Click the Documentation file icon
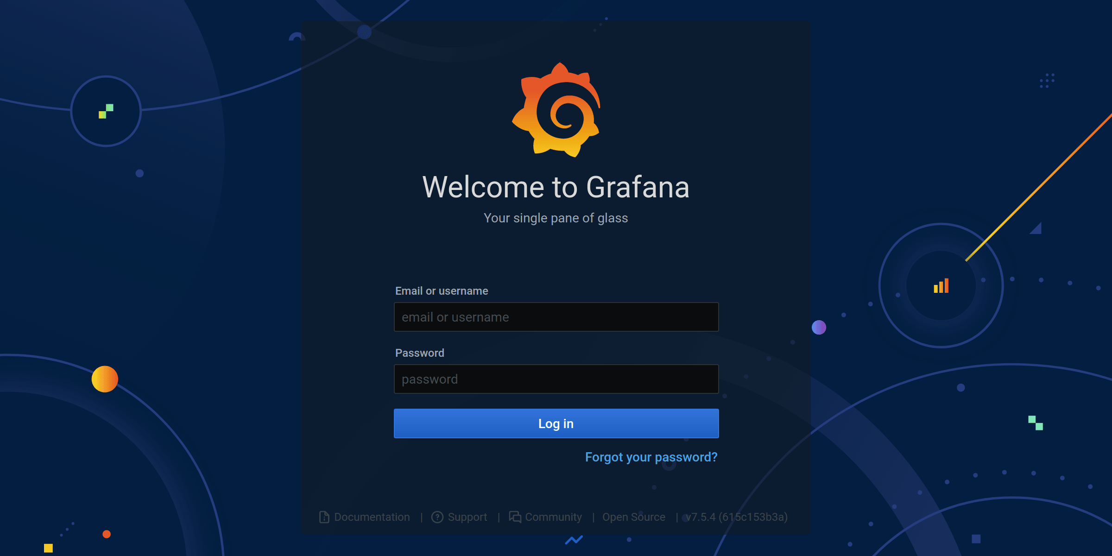The width and height of the screenshot is (1112, 556). point(324,517)
